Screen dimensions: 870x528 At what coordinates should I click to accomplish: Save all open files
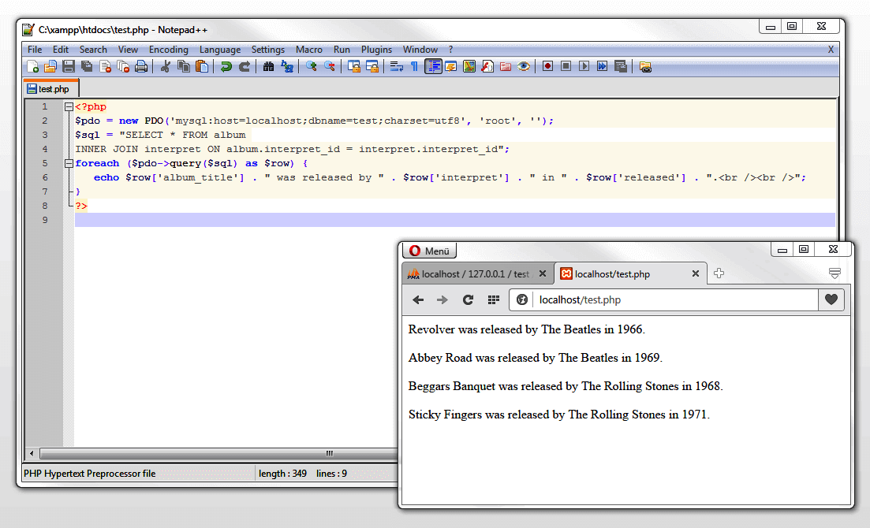(x=87, y=66)
